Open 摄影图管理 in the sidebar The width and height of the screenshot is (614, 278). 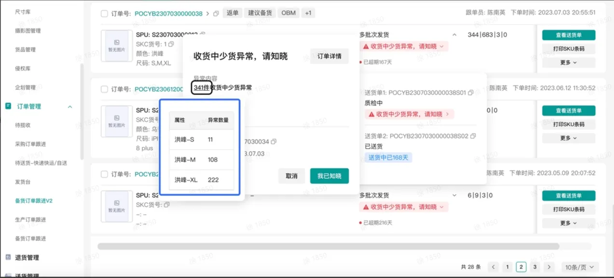(x=28, y=31)
